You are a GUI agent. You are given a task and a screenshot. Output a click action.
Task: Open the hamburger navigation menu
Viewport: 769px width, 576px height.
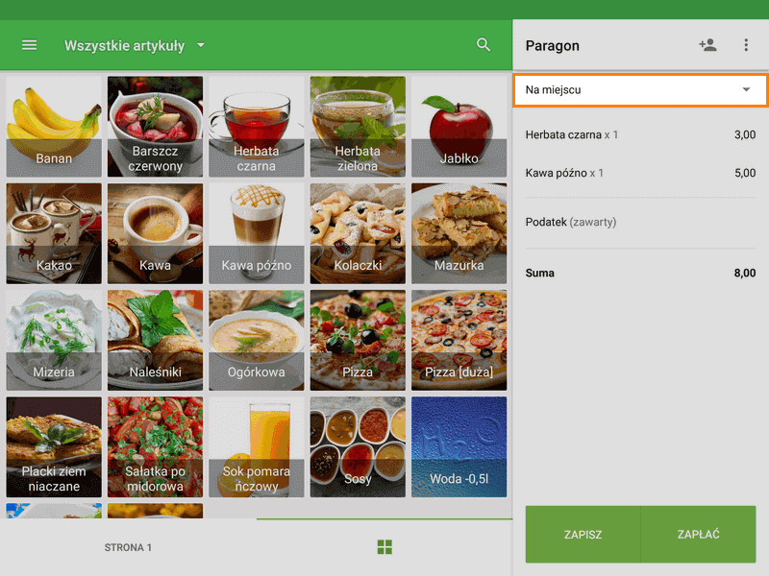pyautogui.click(x=29, y=45)
